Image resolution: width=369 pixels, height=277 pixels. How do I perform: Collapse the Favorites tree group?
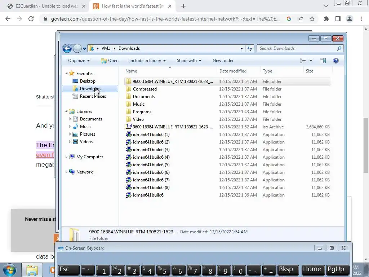click(x=66, y=74)
